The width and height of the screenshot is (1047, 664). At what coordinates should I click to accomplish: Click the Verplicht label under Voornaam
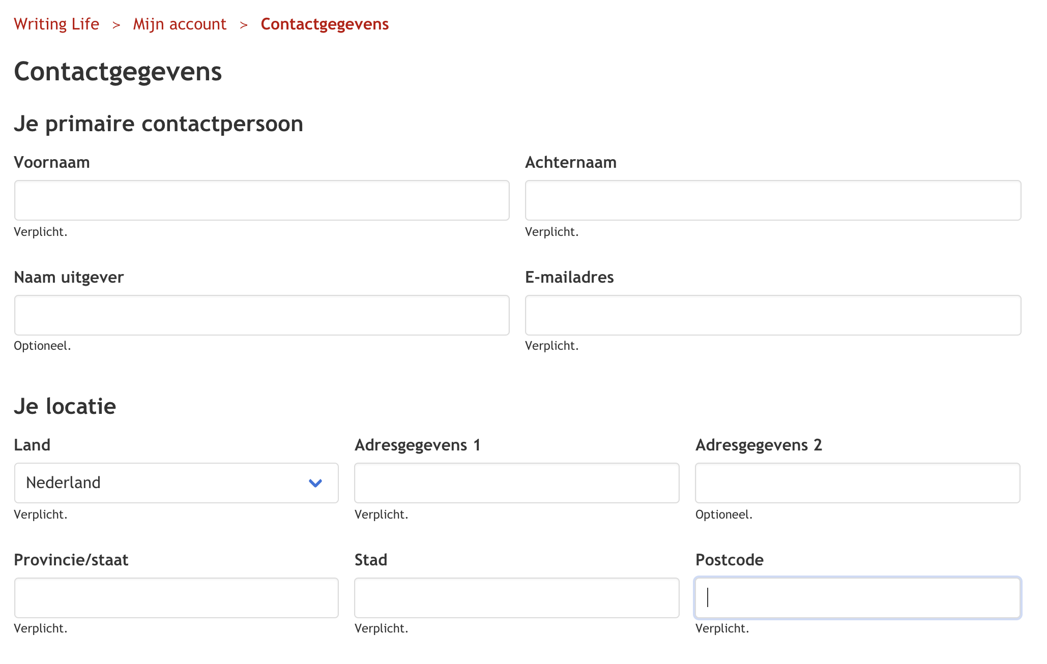pos(41,232)
